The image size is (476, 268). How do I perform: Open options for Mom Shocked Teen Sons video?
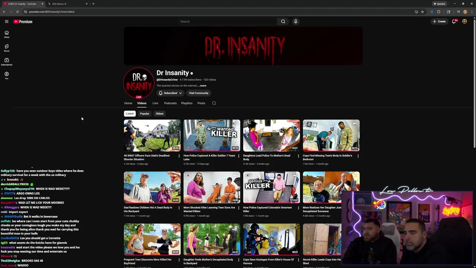[239, 208]
